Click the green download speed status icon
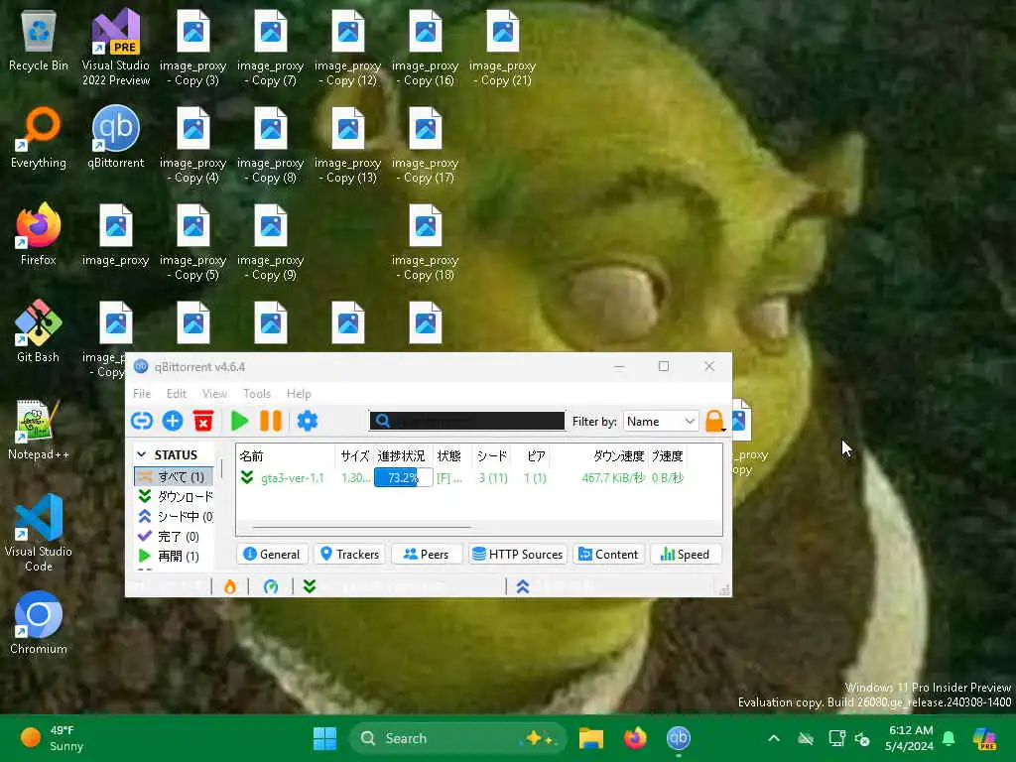The width and height of the screenshot is (1016, 762). coord(310,586)
